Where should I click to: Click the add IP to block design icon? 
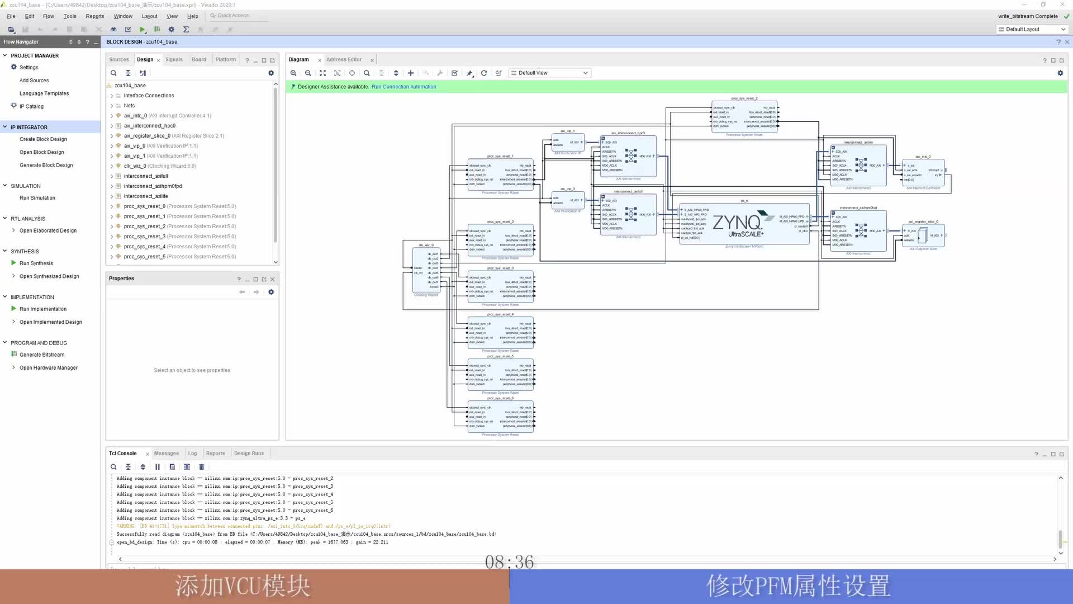tap(411, 73)
